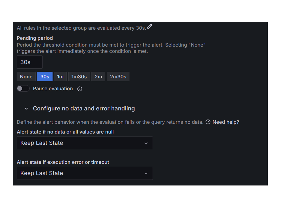The width and height of the screenshot is (296, 211).
Task: Click the Pause evaluation label text
Action: (53, 88)
